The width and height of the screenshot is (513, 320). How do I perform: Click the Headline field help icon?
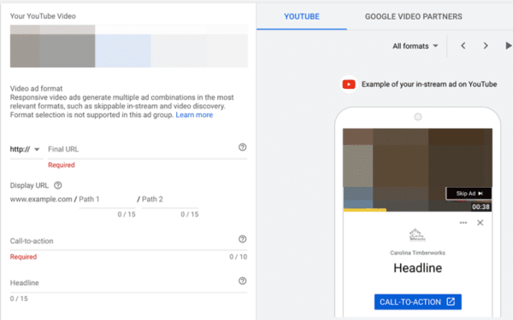point(242,281)
